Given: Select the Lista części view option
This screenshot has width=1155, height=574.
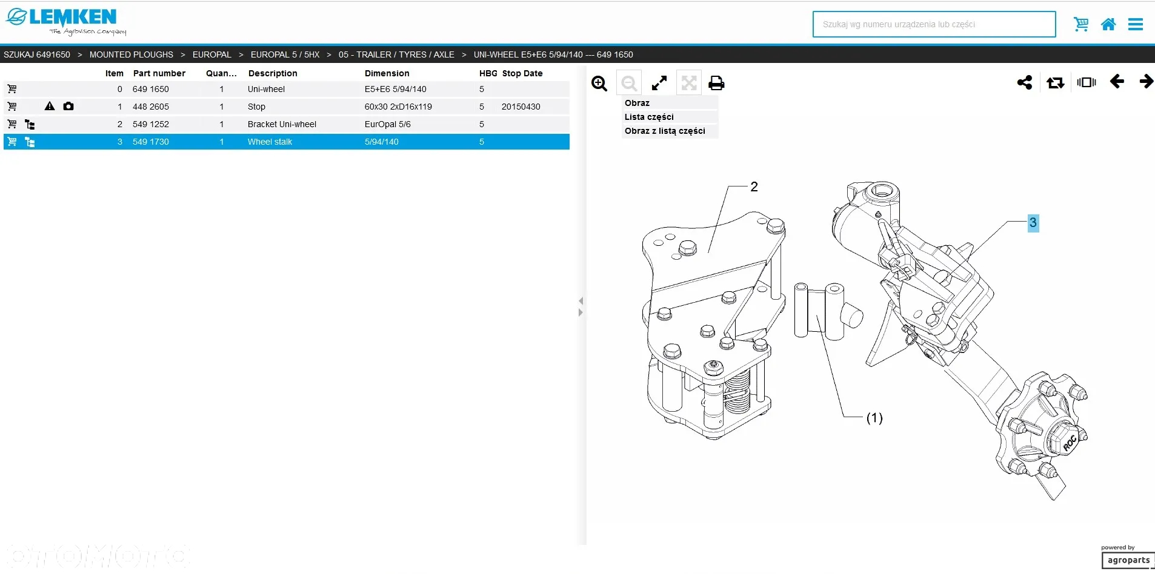Looking at the screenshot, I should pyautogui.click(x=670, y=117).
